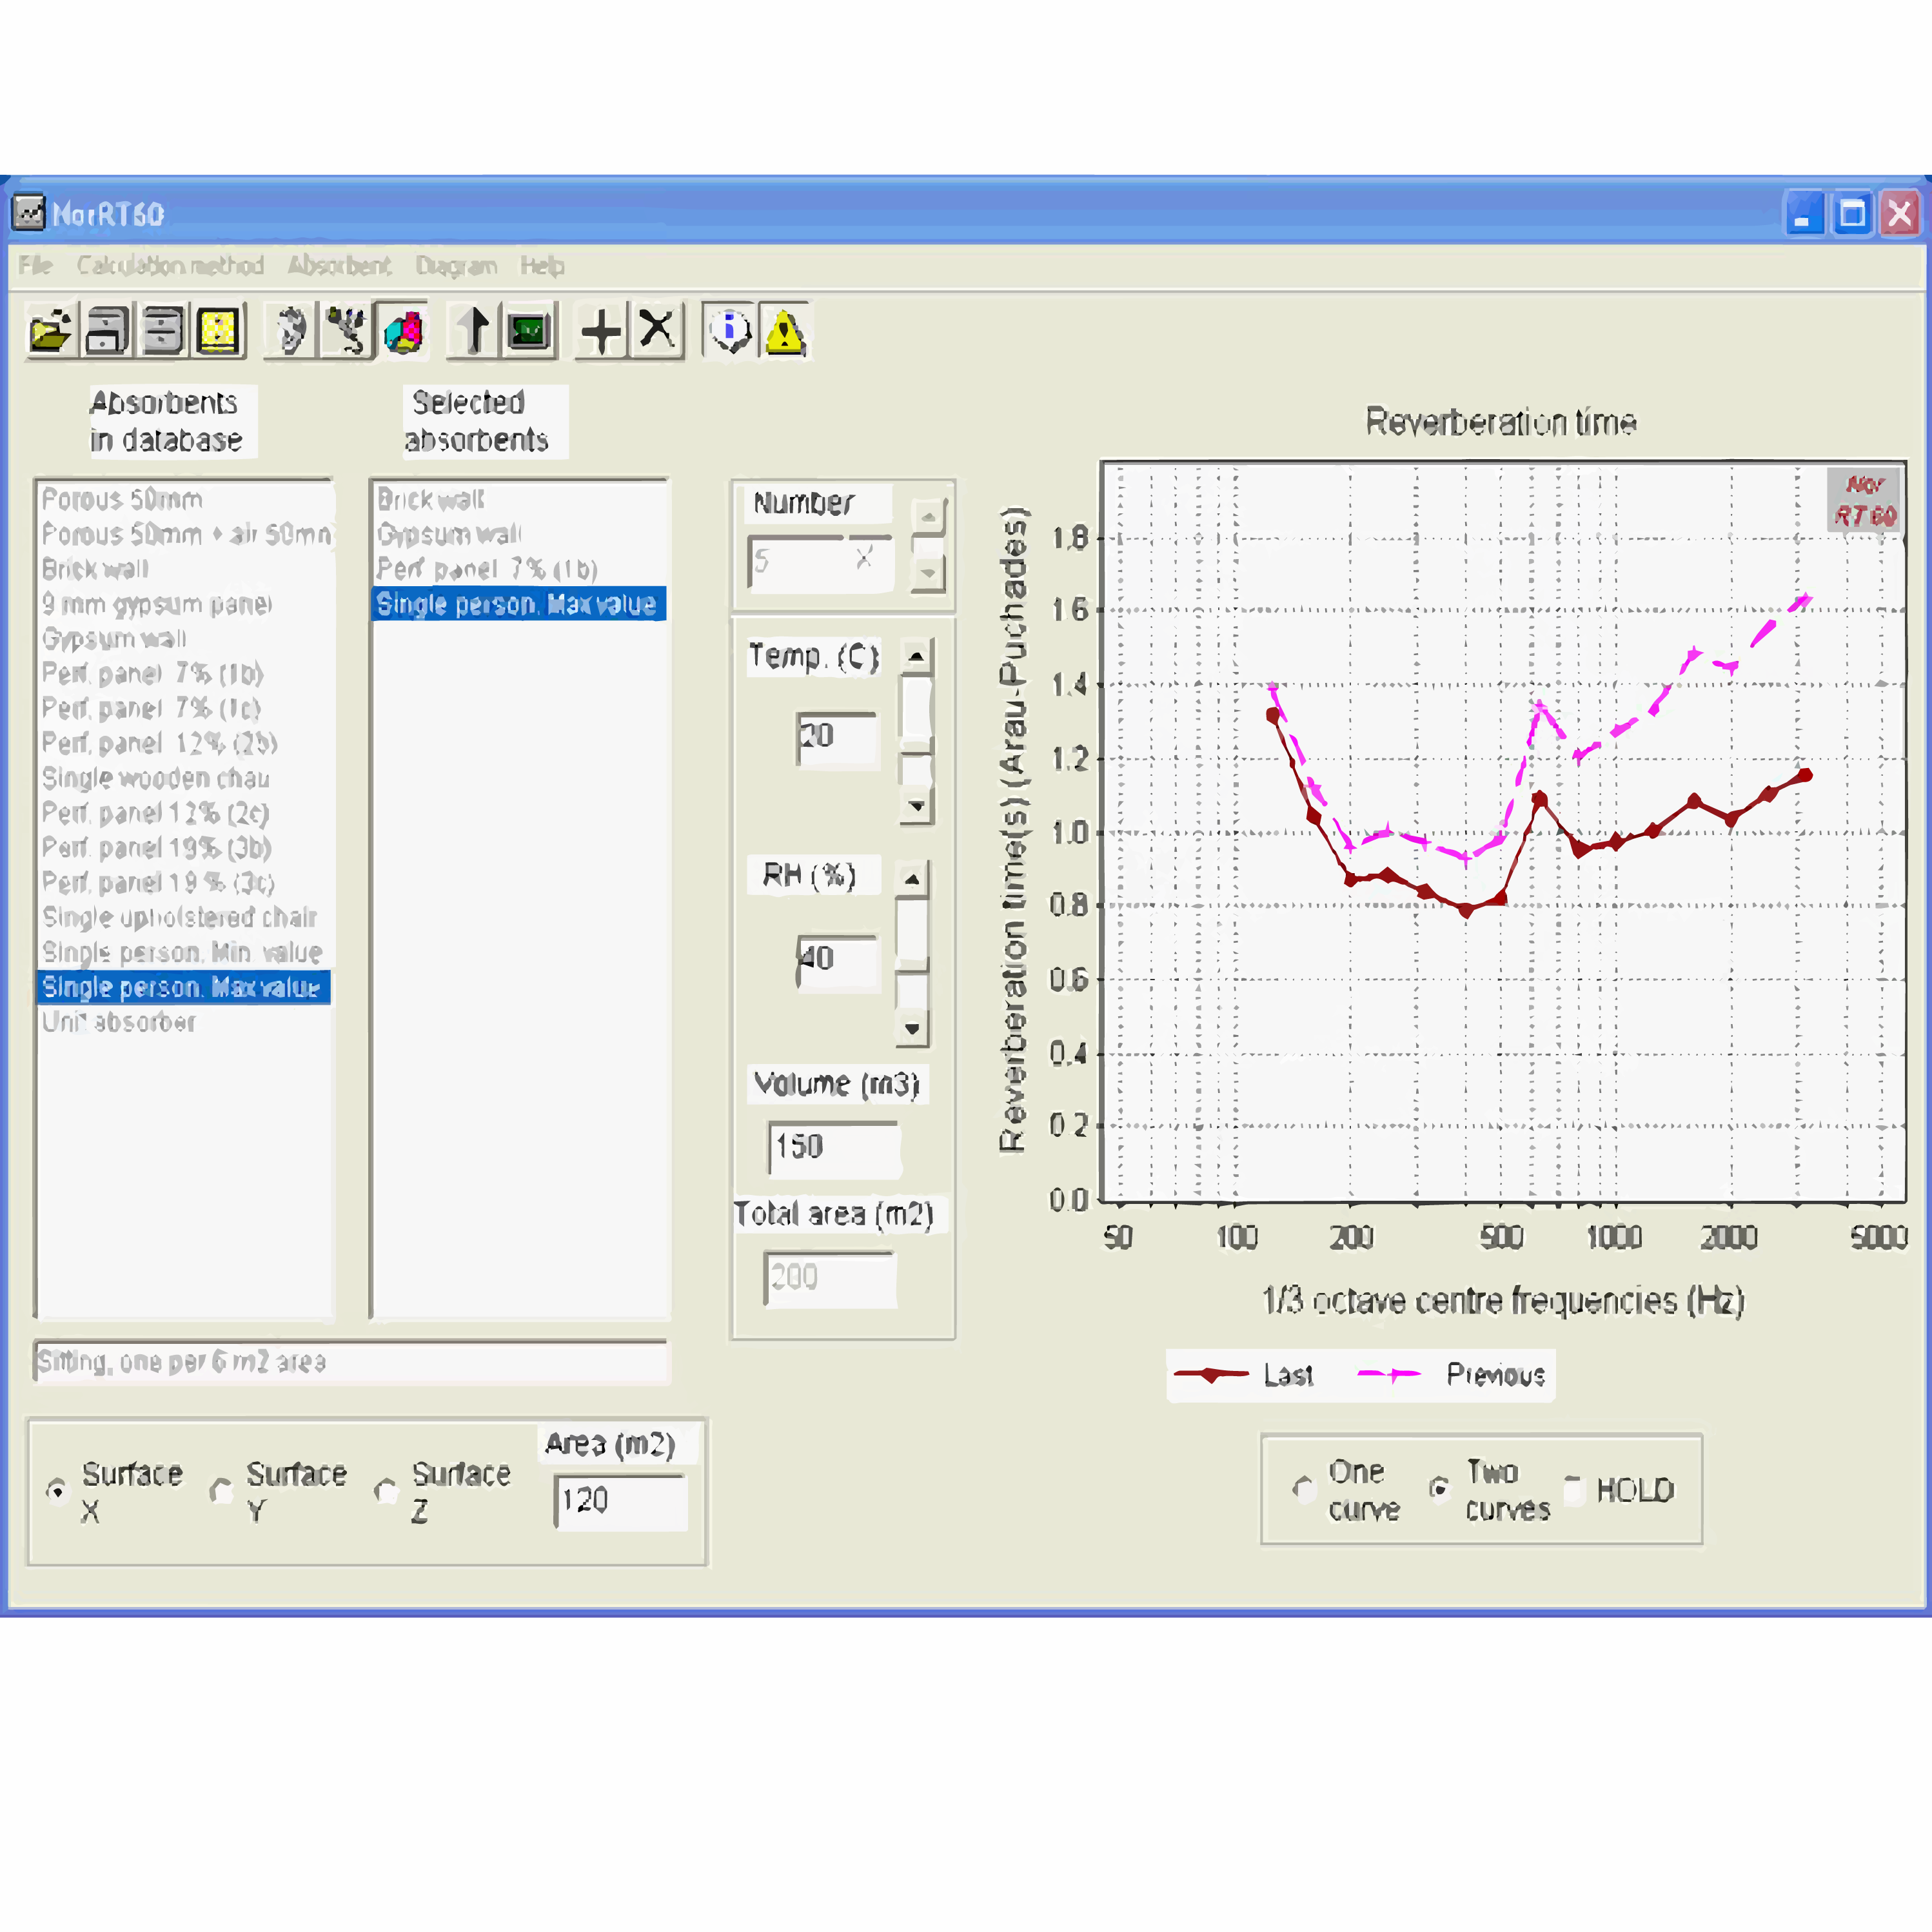Enable the HOLD checkbox
The height and width of the screenshot is (1932, 1932).
tap(1574, 1490)
